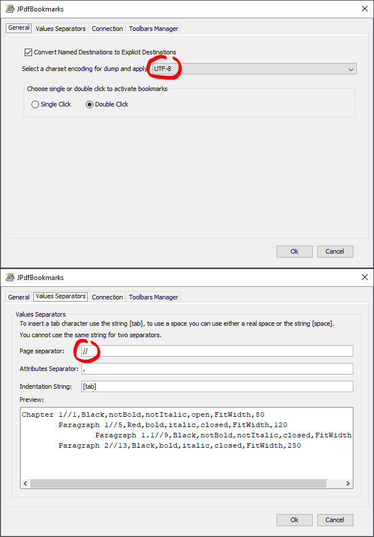Click the 'Paragraph 2//13,Black' preview line
374x537 pixels.
tap(180, 445)
